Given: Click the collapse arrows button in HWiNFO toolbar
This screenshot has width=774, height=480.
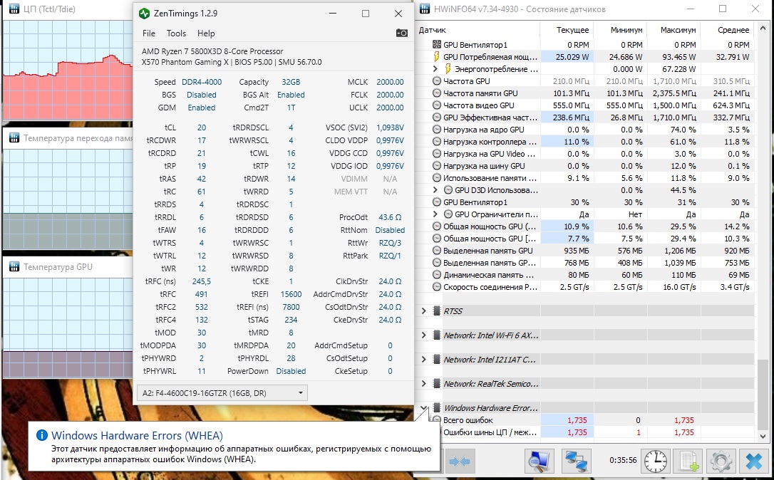Looking at the screenshot, I should coord(460,461).
